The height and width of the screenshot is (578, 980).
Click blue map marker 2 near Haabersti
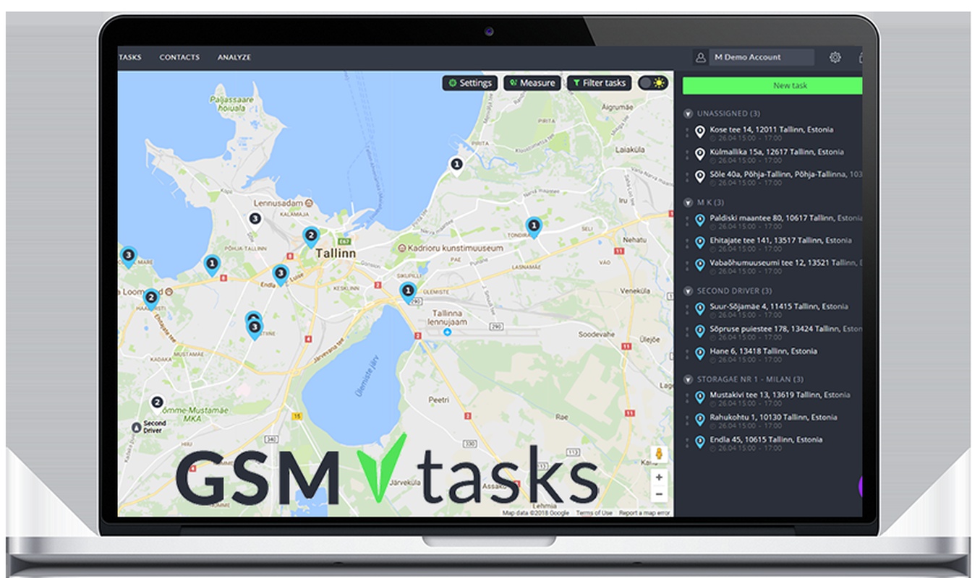point(150,298)
